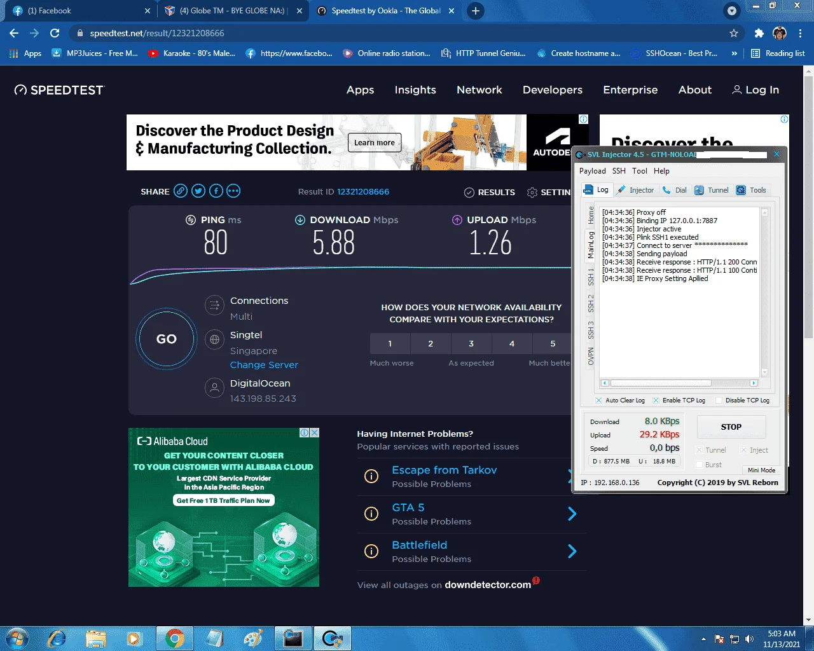Rate network availability 1 Much worse
The height and width of the screenshot is (651, 814).
click(x=390, y=343)
